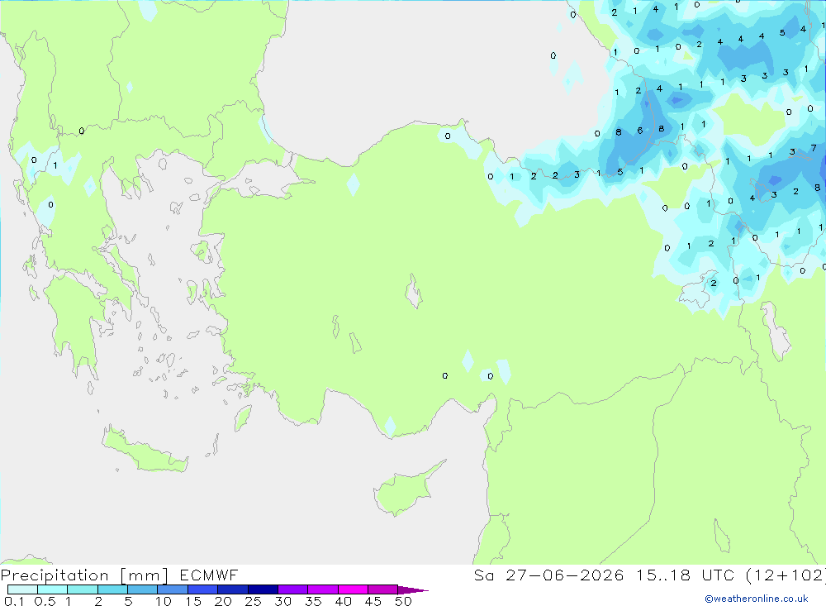The image size is (826, 606).
Task: Click the 0.1–0.5 mm legend color box
Action: 22,589
